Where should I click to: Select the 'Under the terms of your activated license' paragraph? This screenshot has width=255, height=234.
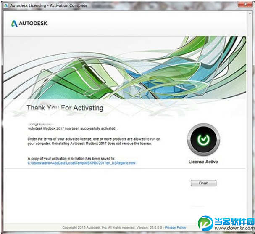pyautogui.click(x=94, y=141)
